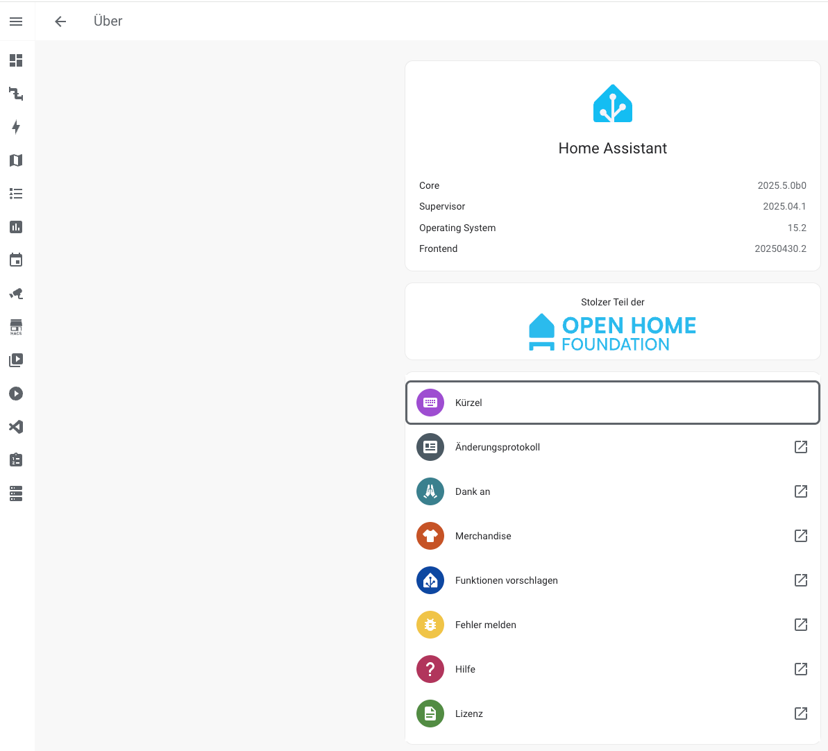The image size is (828, 751).
Task: Click the Operating System label
Action: tap(457, 228)
